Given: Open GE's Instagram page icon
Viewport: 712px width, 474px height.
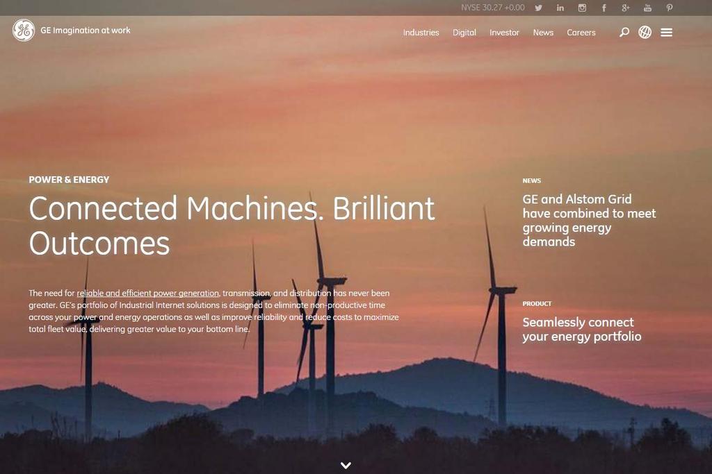Looking at the screenshot, I should click(x=582, y=8).
